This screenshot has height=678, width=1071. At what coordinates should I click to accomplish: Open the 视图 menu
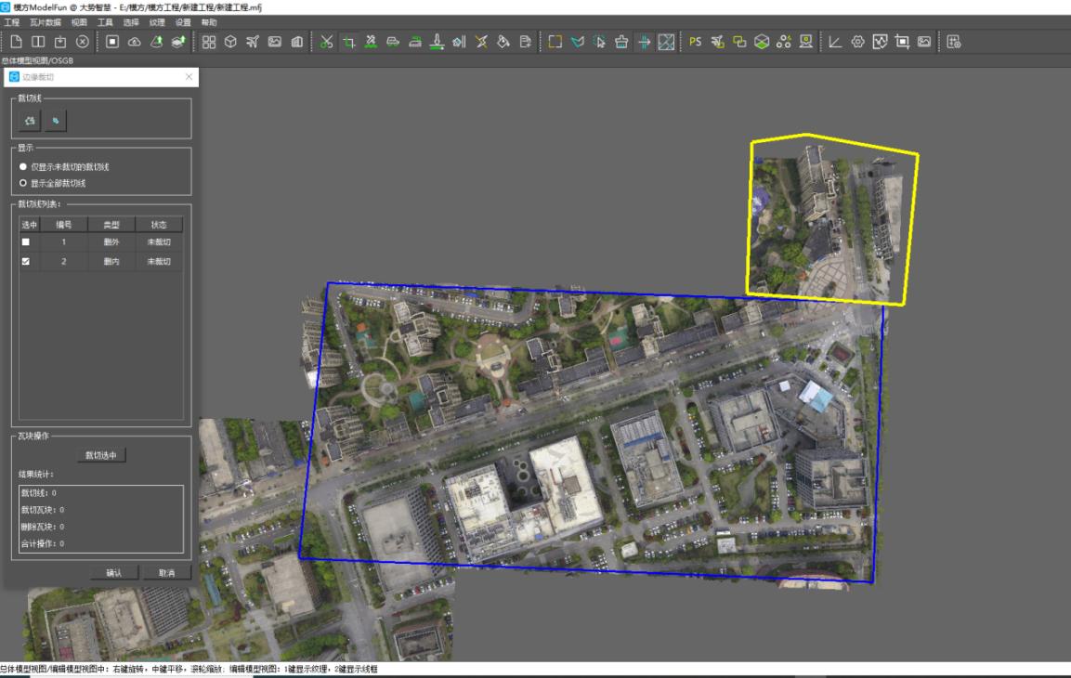click(79, 22)
